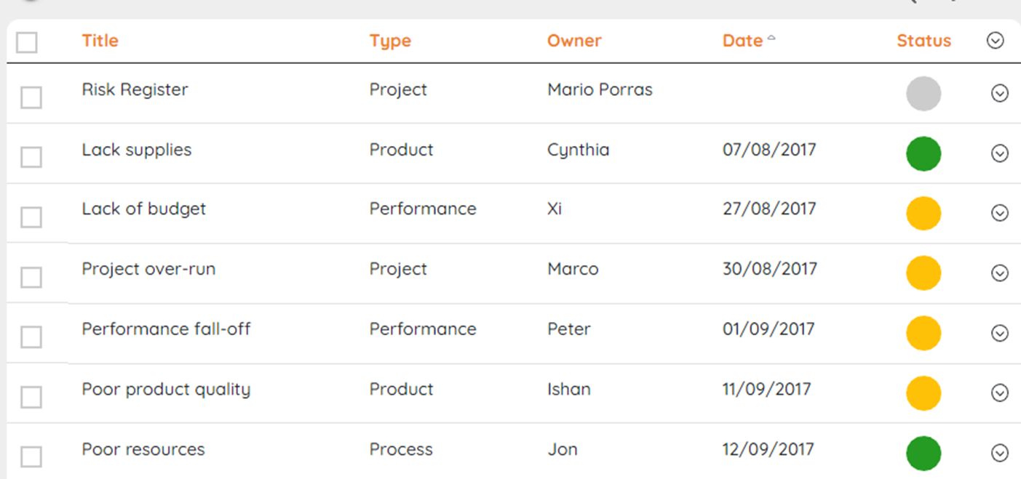1021x479 pixels.
Task: Sort by the Title column header
Action: (x=100, y=41)
